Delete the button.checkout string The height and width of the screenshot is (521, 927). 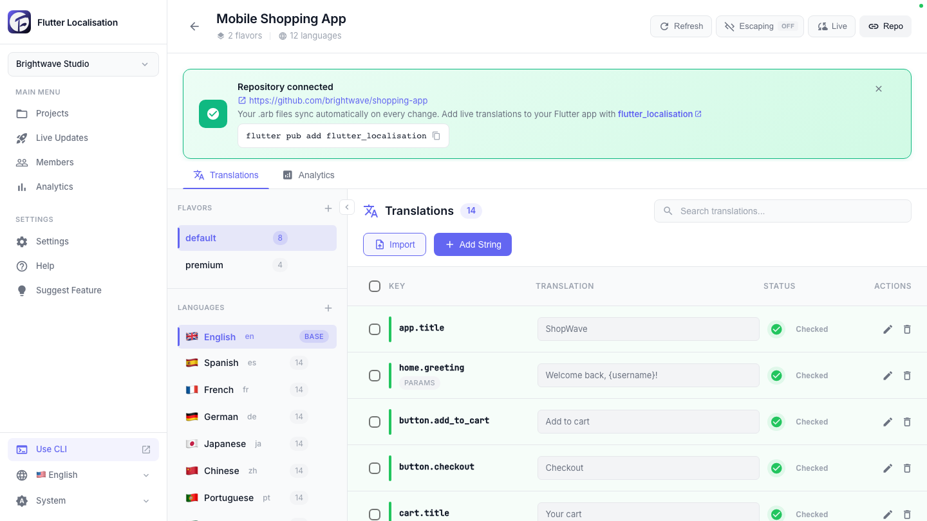(907, 468)
